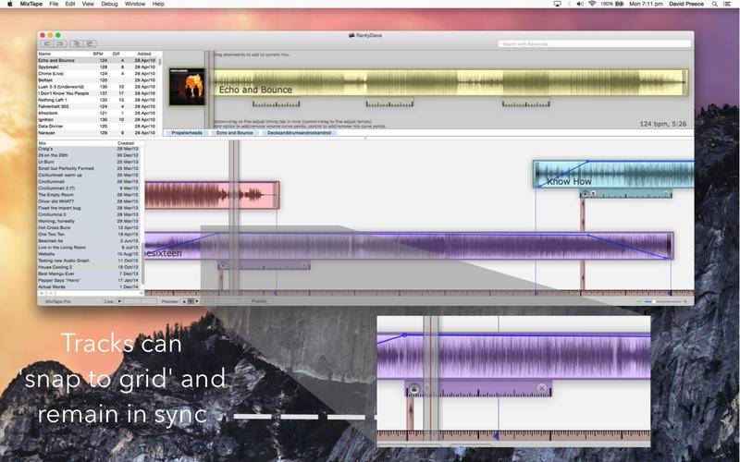Click the zoom in plus icon by the zoom slider

coord(685,301)
